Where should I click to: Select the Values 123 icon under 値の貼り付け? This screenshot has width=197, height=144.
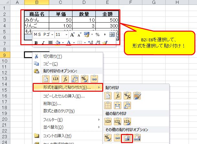click(x=108, y=121)
